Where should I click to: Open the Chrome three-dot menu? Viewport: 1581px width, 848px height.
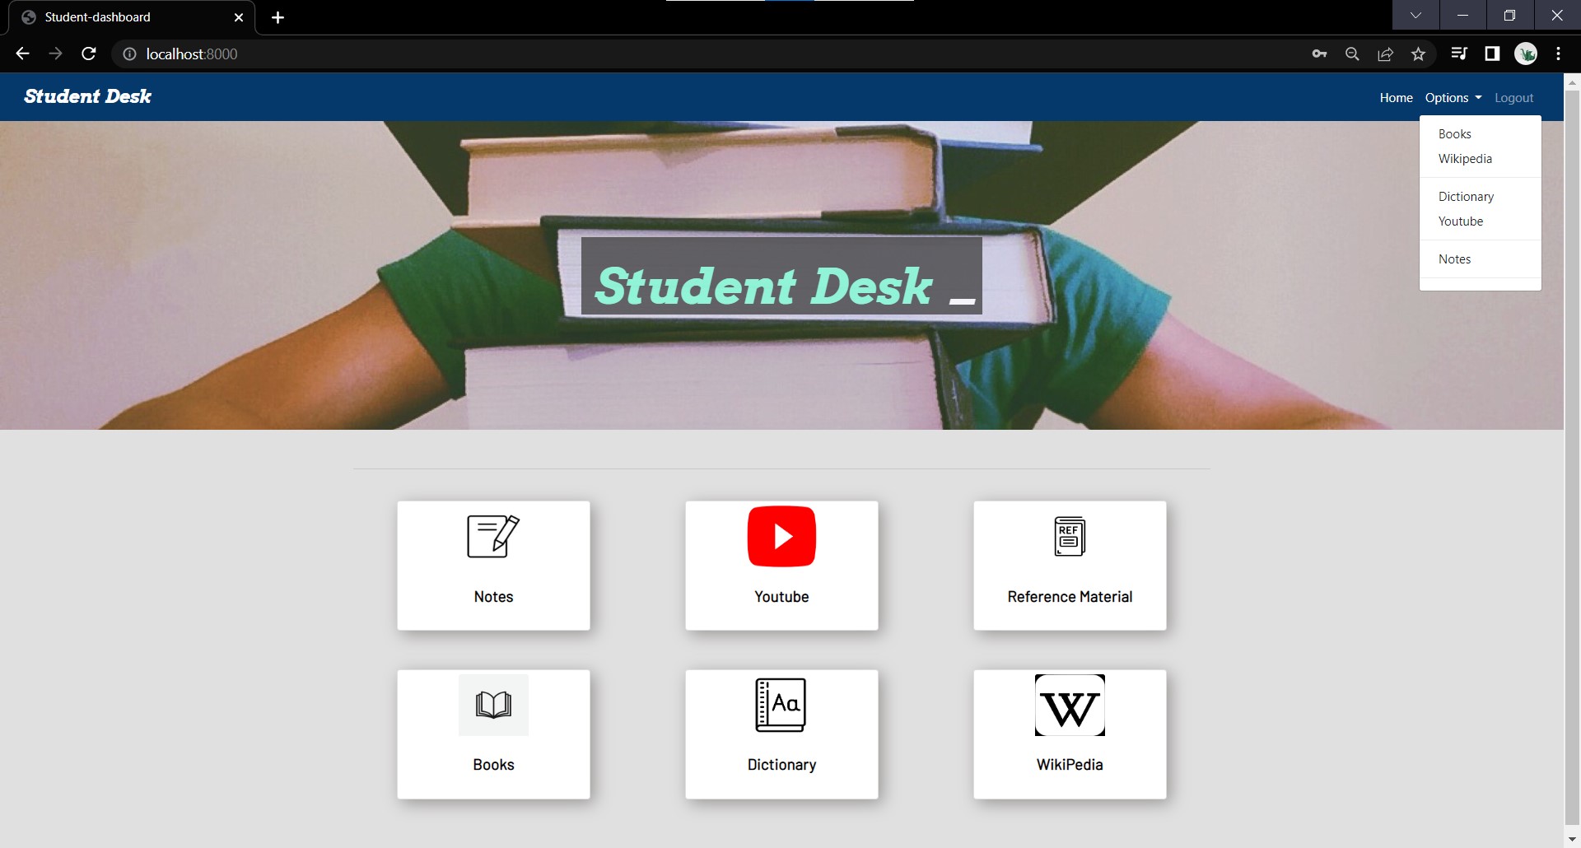click(1559, 54)
